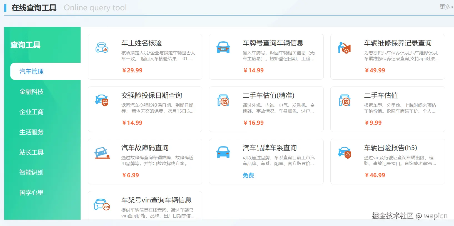Click the 汽车故障码查询 description text

click(x=158, y=161)
